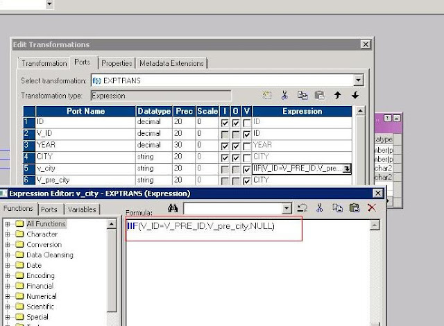Expand the Conversion functions node
Image resolution: width=444 pixels, height=326 pixels.
tap(8, 244)
